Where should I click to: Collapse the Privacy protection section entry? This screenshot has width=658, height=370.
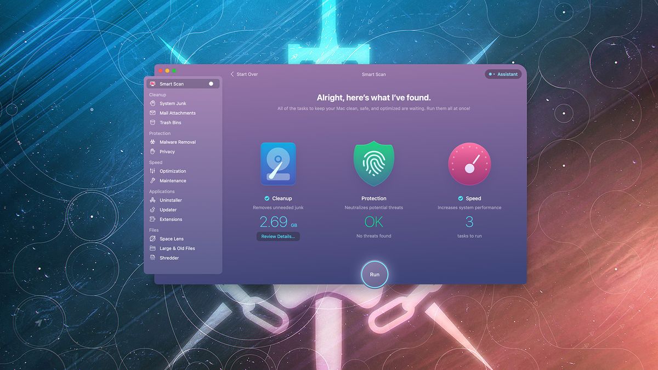[x=154, y=151]
